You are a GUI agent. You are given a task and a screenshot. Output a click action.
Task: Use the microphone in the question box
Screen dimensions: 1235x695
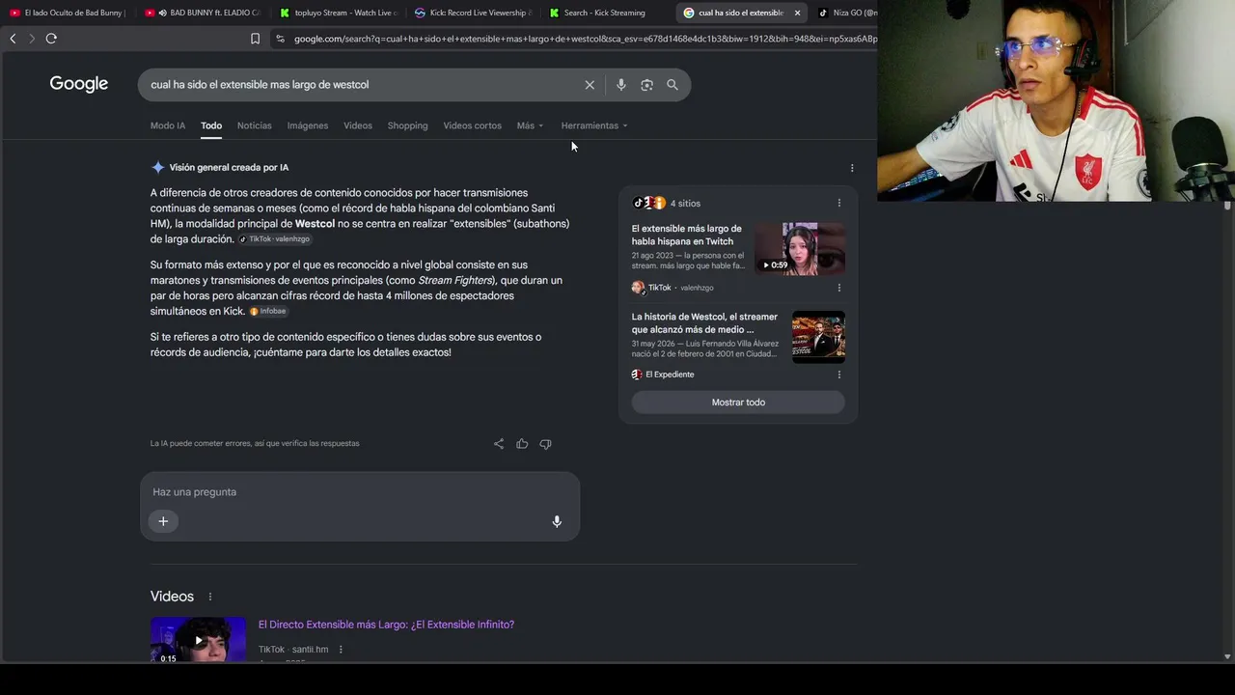coord(557,521)
